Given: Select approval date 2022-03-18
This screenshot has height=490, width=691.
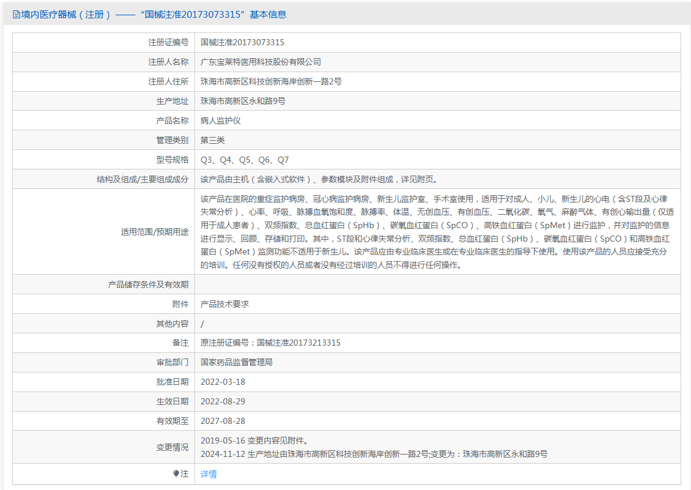Looking at the screenshot, I should 223,382.
